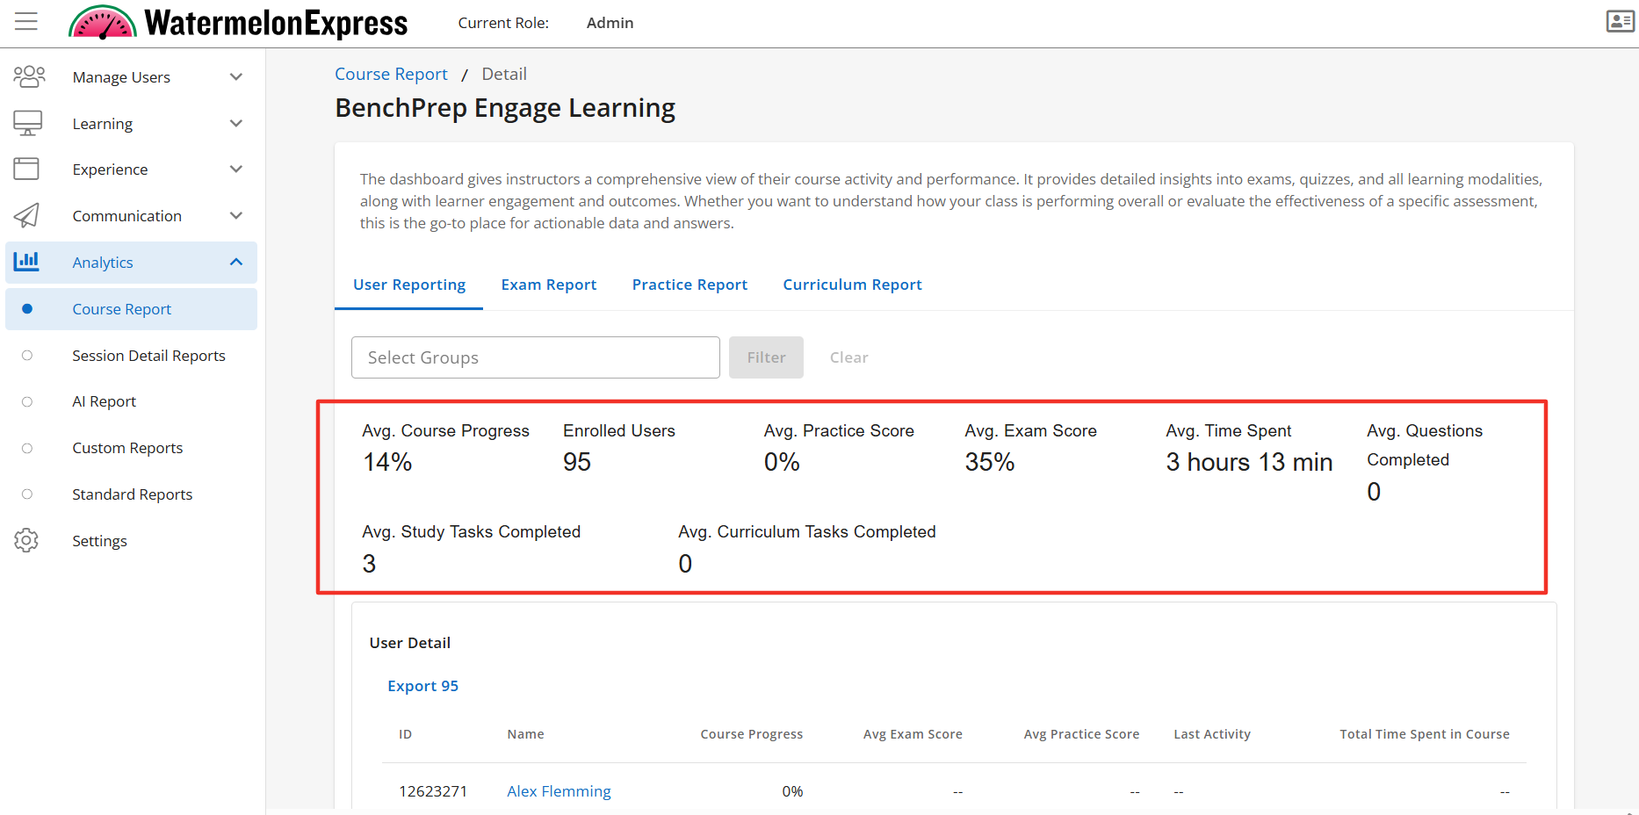Select the Session Detail Reports radio bullet
The width and height of the screenshot is (1639, 815).
click(27, 356)
